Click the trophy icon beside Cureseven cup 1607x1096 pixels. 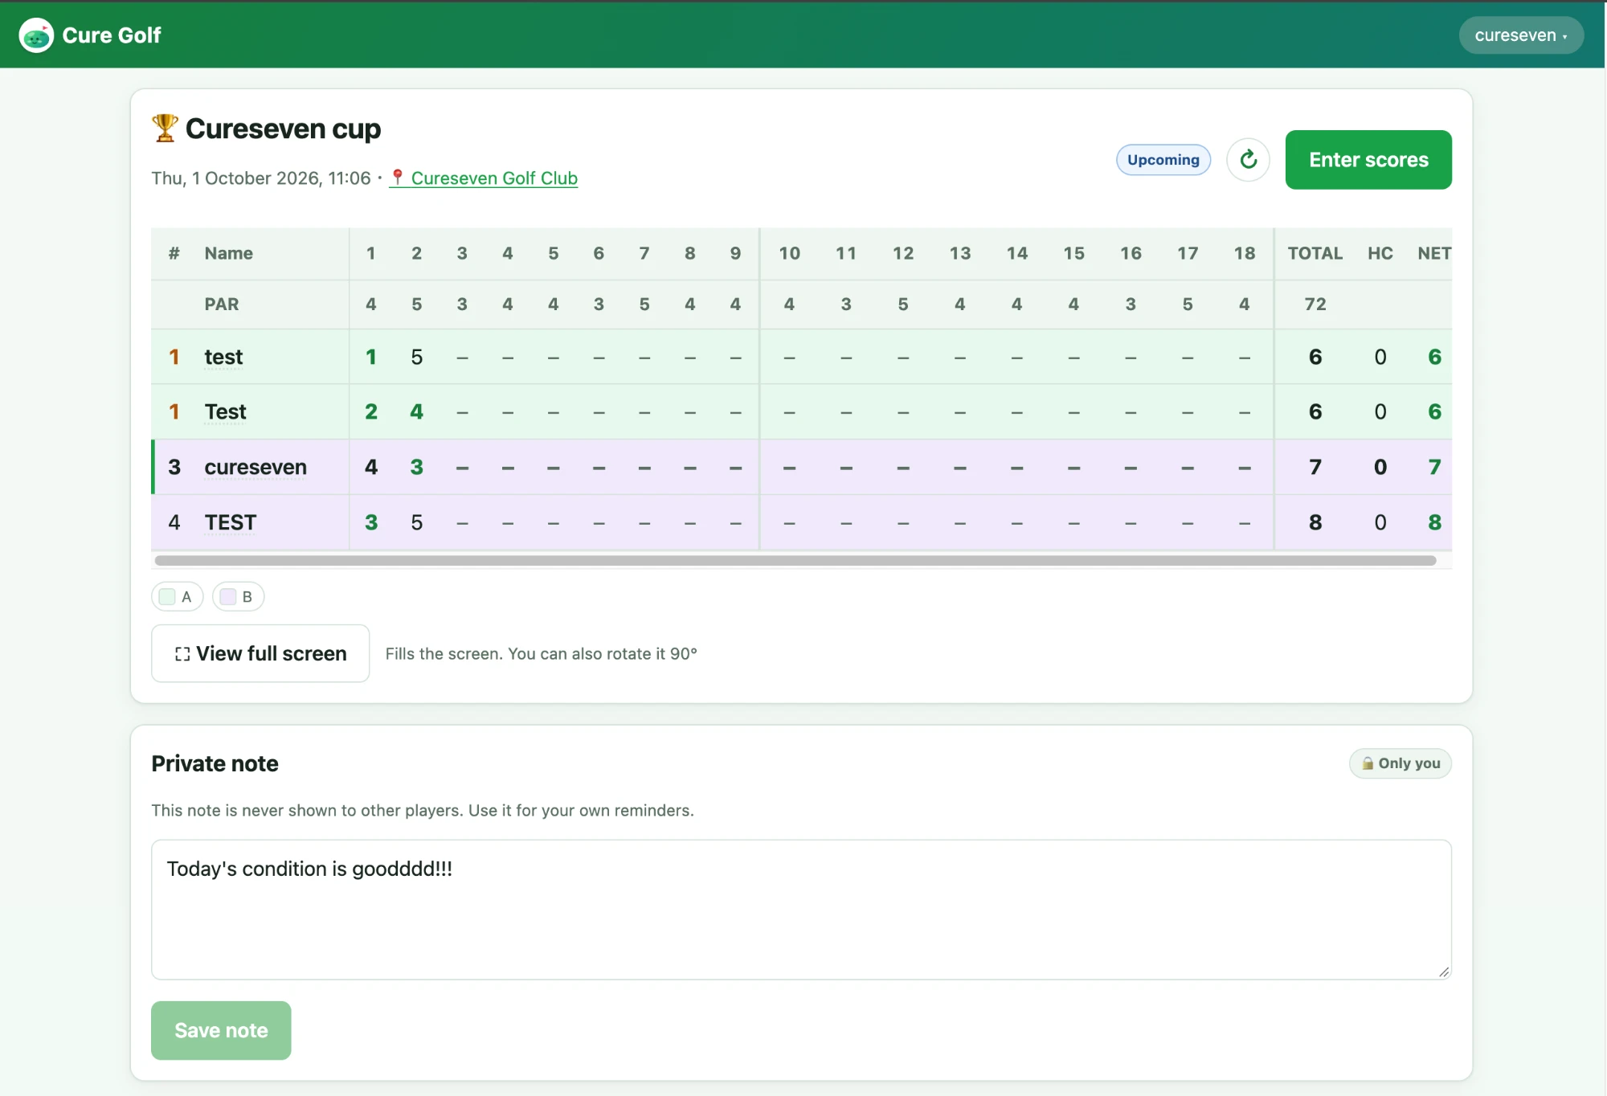pos(165,129)
